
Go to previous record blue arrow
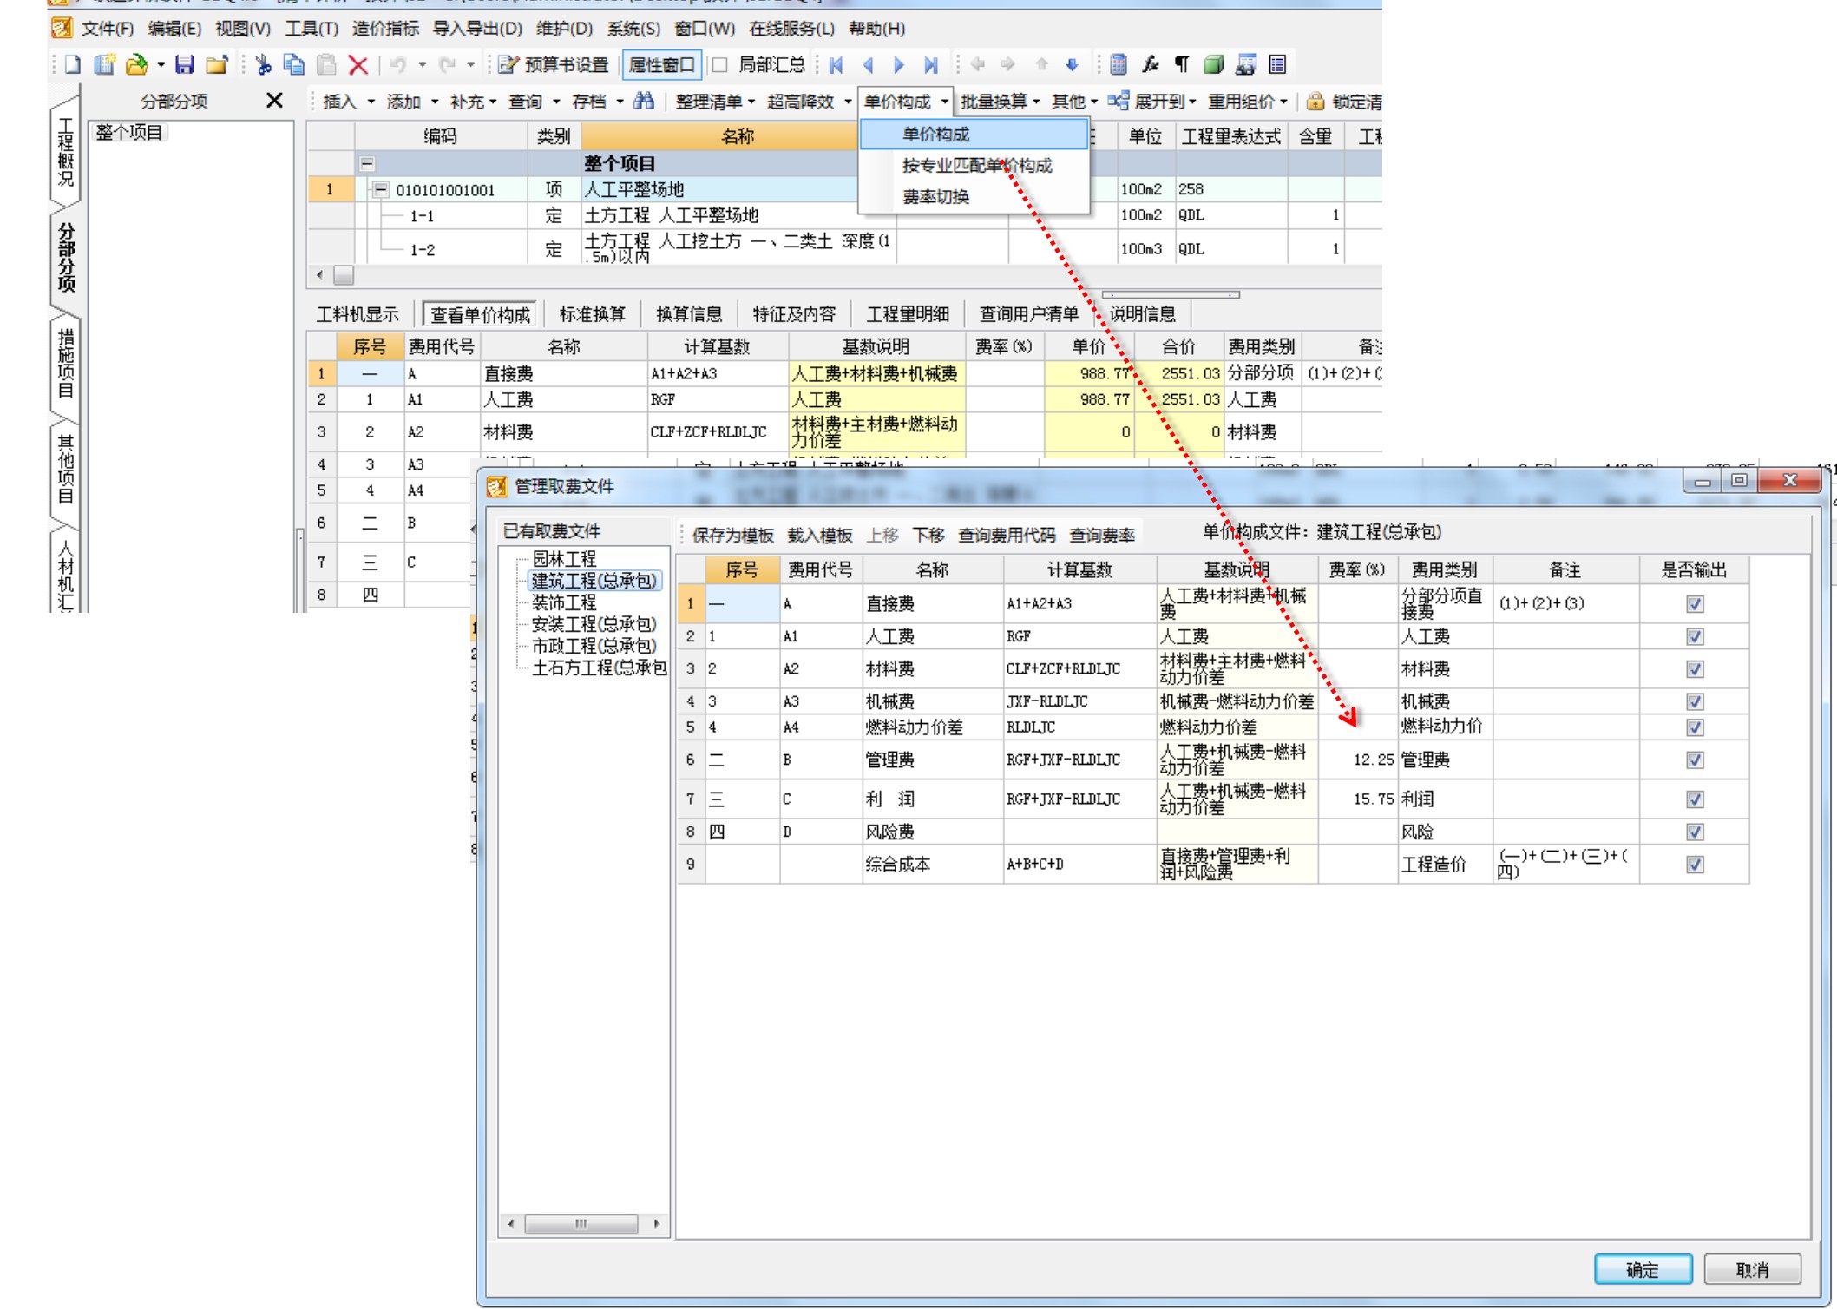coord(868,64)
